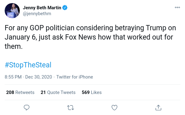Click the 8:55 PM timestamp
The height and width of the screenshot is (115, 185).
click(x=13, y=77)
